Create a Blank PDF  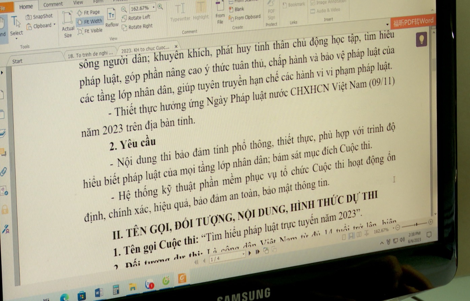coord(237,9)
